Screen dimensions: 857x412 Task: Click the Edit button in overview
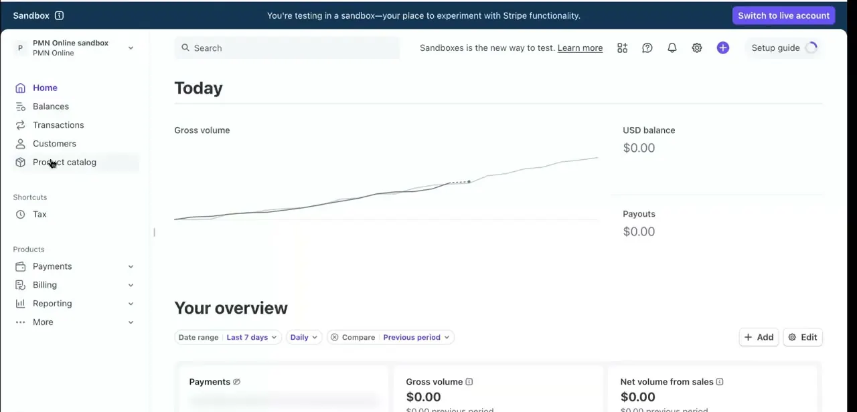click(x=803, y=337)
